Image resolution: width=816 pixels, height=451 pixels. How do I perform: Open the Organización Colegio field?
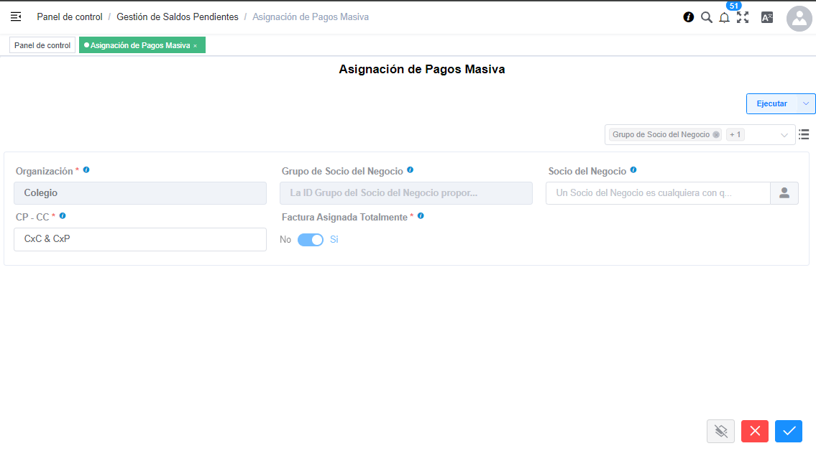[140, 192]
